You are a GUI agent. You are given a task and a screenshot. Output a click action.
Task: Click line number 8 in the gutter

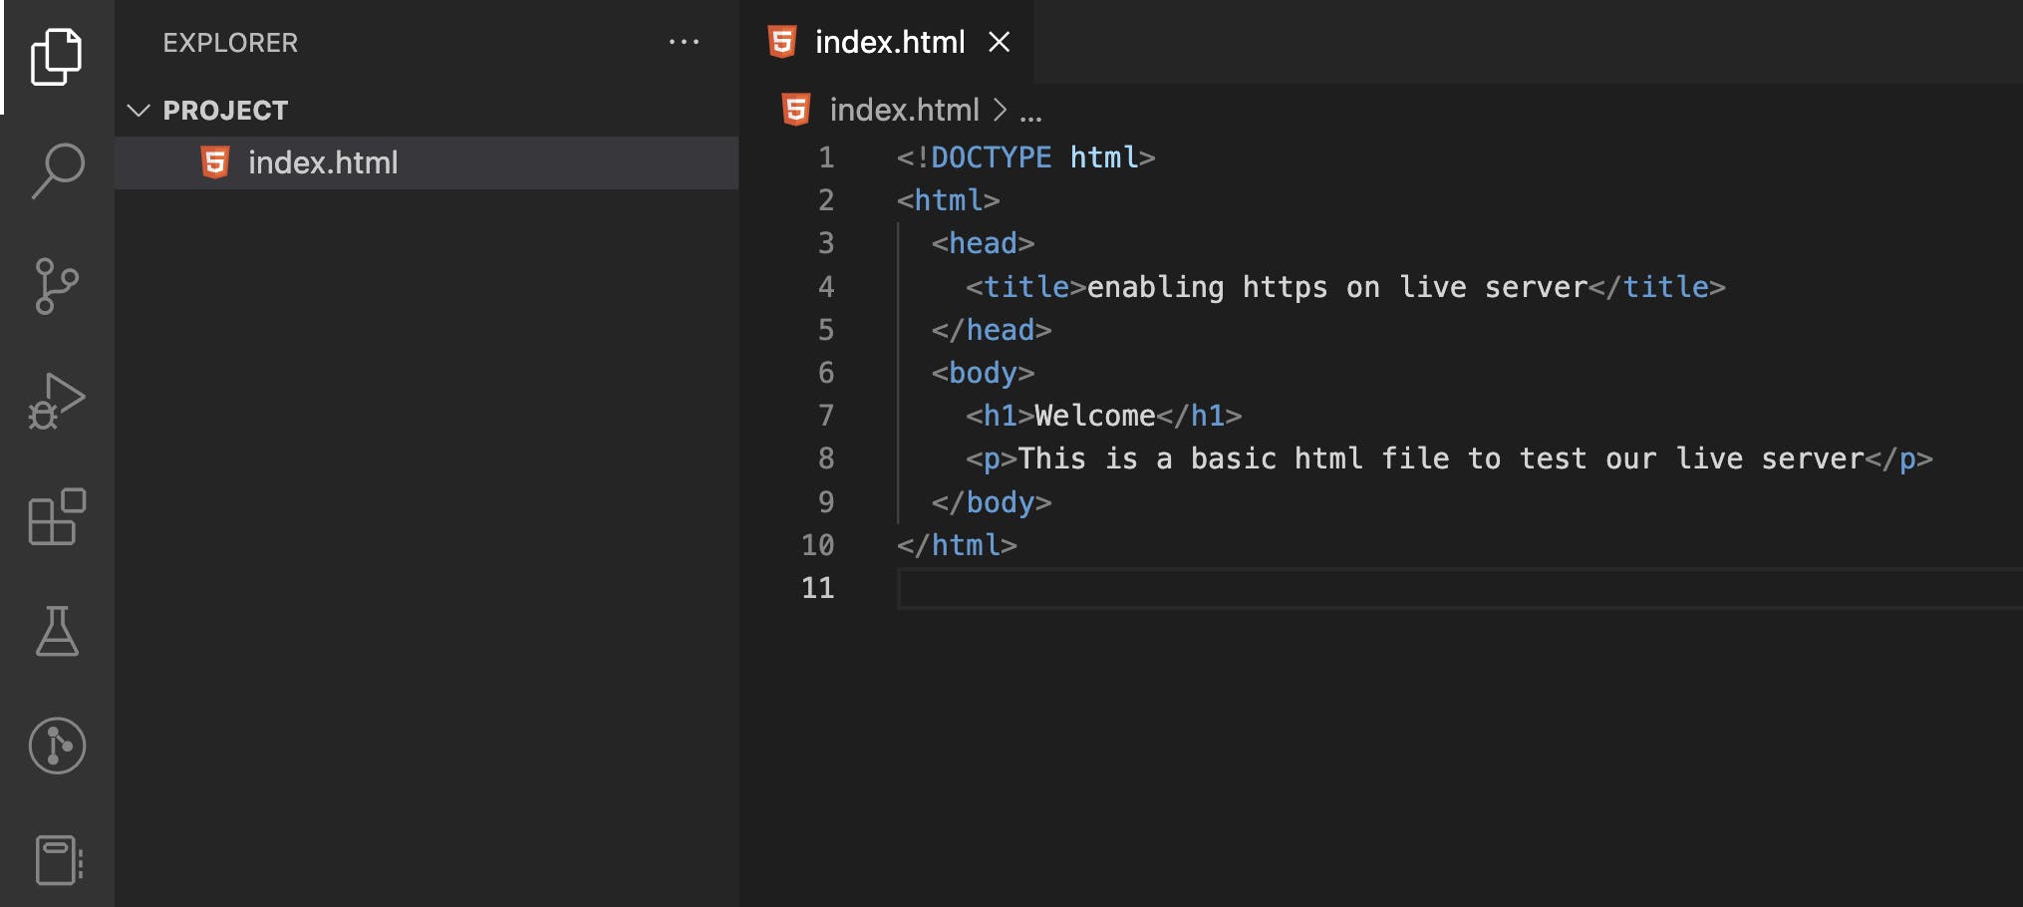826,458
